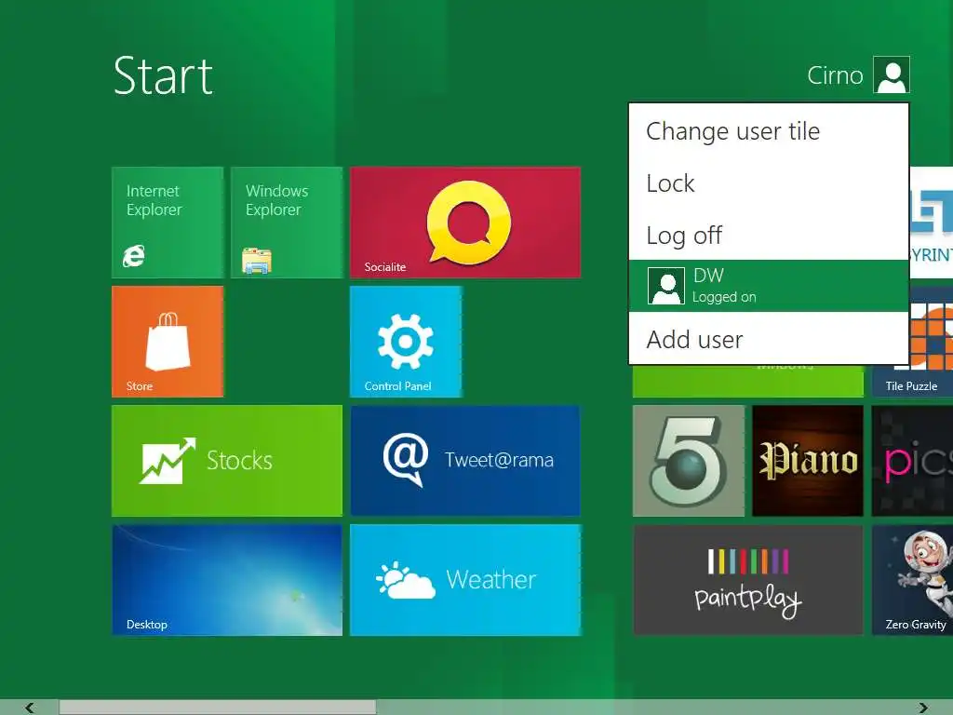Viewport: 953px width, 715px height.
Task: Open the Tweet@rama tile
Action: pos(465,461)
